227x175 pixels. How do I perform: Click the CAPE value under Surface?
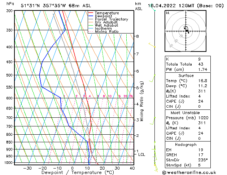(x=201, y=101)
